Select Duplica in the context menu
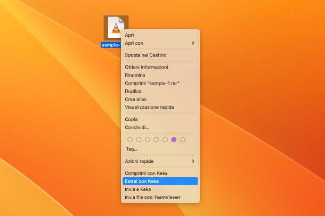The image size is (325, 216). pos(160,92)
